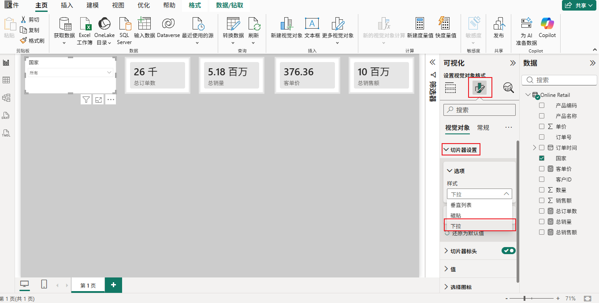This screenshot has height=303, width=599.
Task: Click the format visual paintbrush icon
Action: pos(480,88)
